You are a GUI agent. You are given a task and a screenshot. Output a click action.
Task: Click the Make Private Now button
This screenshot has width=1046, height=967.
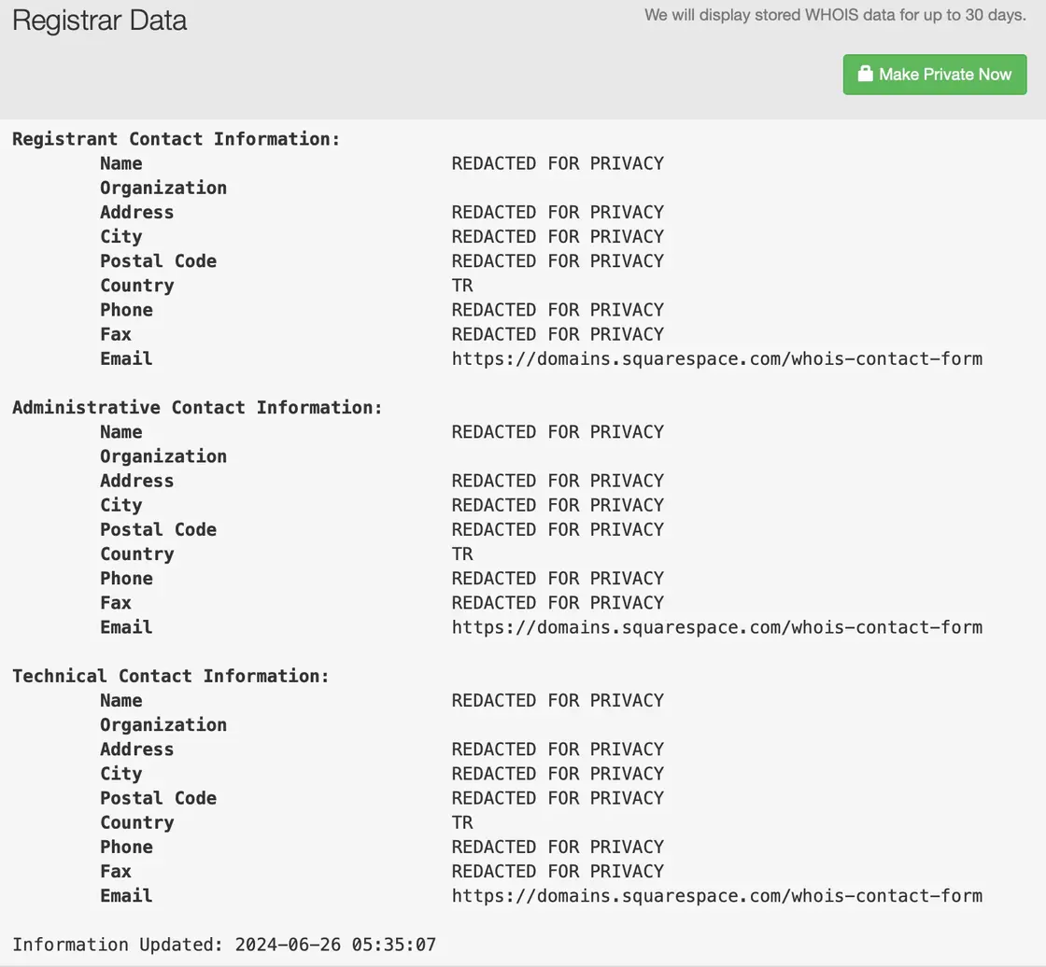coord(935,75)
